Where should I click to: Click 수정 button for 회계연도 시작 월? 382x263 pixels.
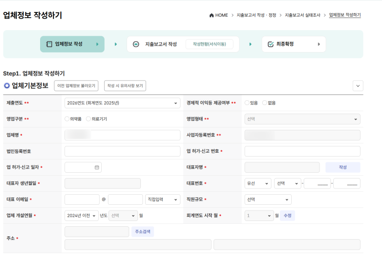[287, 216]
